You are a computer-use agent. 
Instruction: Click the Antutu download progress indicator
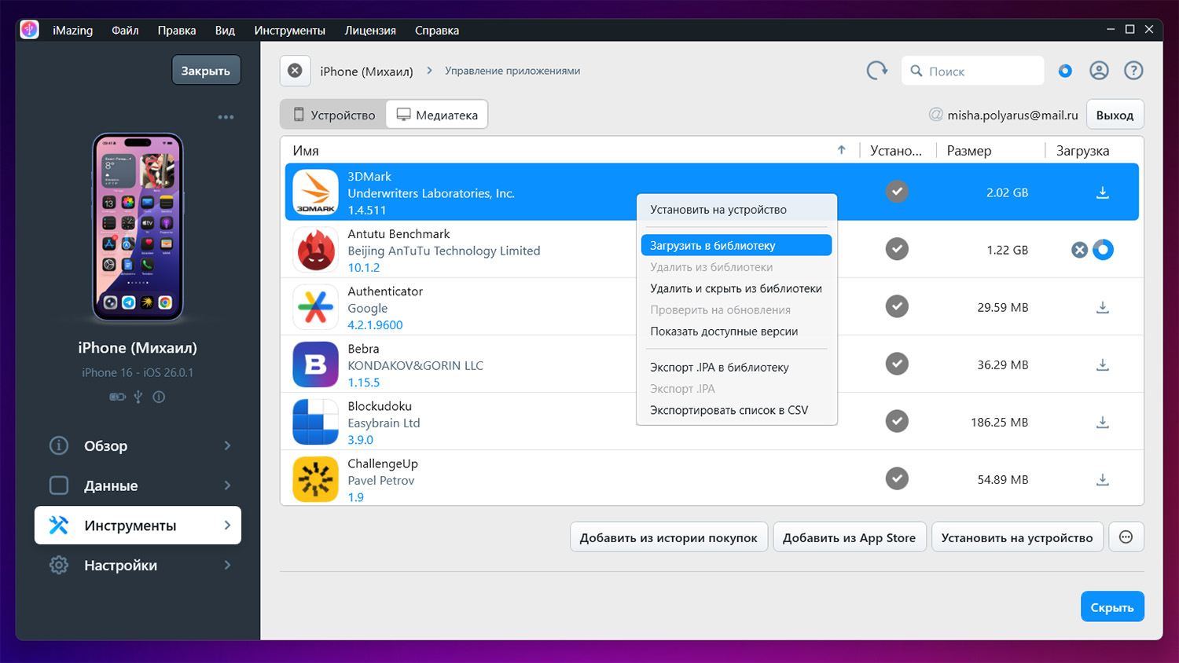[1103, 250]
